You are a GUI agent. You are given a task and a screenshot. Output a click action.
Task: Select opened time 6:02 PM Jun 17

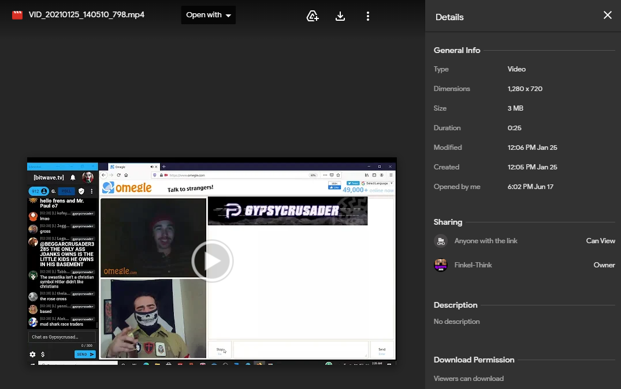(x=530, y=186)
